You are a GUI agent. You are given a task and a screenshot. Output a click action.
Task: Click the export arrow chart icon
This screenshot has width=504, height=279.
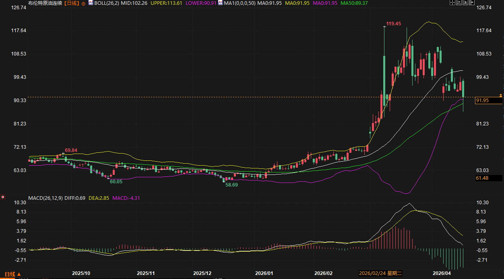pyautogui.click(x=472, y=3)
